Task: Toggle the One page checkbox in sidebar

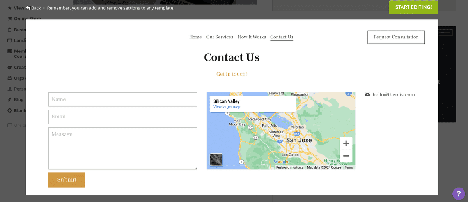Action: [10, 125]
